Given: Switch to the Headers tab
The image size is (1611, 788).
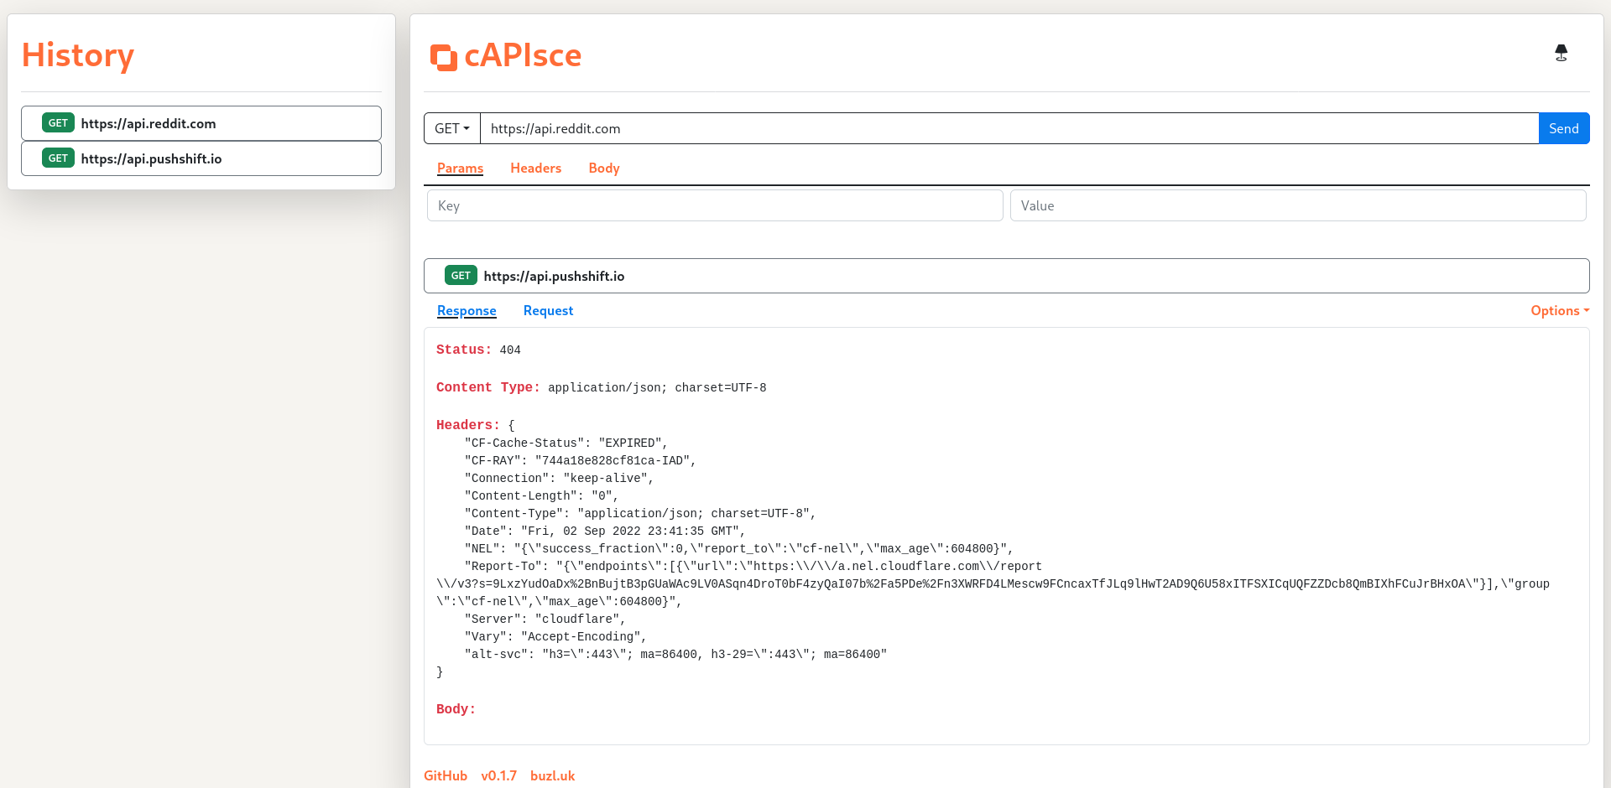Looking at the screenshot, I should (x=535, y=168).
